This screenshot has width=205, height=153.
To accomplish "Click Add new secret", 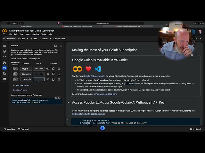I will (21, 85).
